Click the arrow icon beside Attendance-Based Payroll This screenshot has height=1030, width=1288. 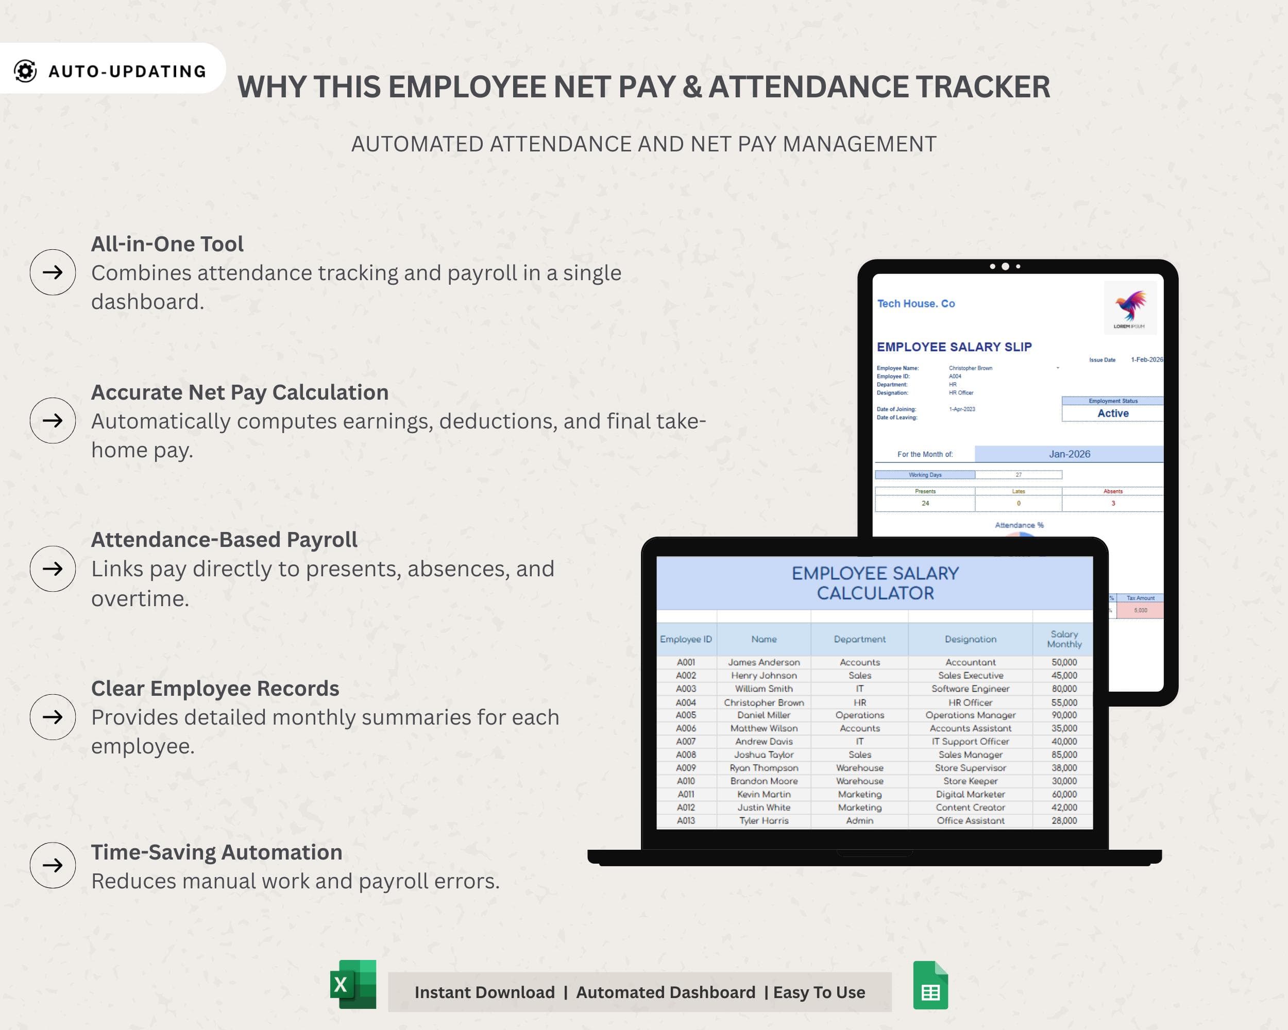coord(53,569)
